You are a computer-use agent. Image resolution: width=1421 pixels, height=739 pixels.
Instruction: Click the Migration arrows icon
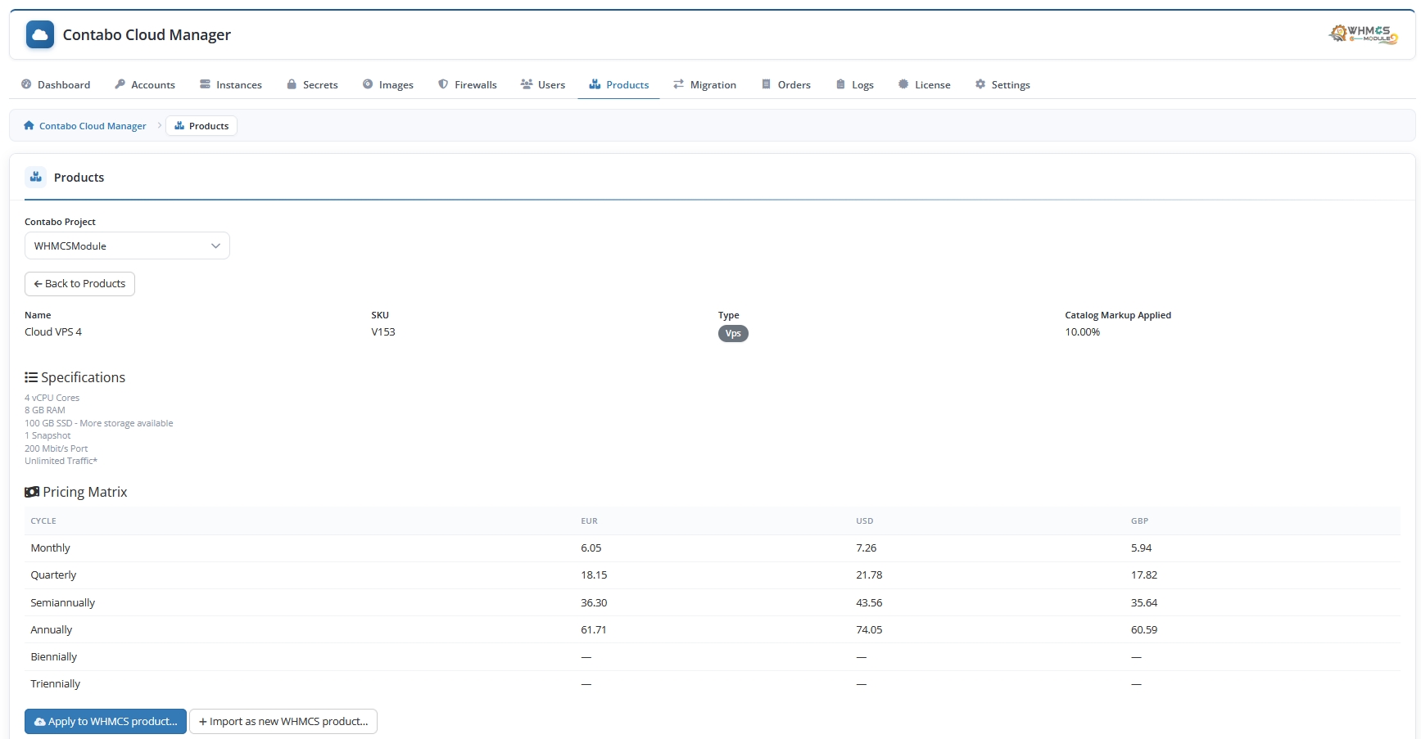(678, 84)
